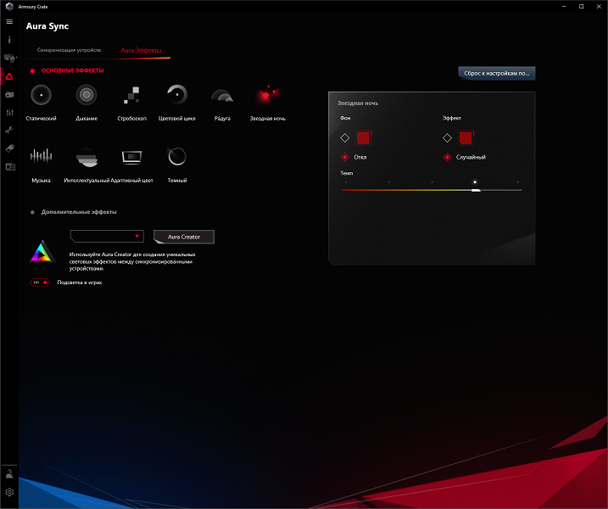Click the Aura Creator rainbow triangle logo
The width and height of the screenshot is (608, 509).
pyautogui.click(x=42, y=251)
